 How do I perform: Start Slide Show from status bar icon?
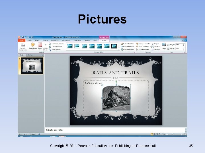159,134
